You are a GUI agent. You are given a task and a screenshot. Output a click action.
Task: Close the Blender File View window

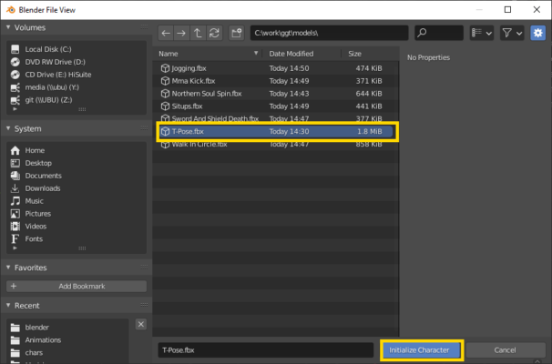pyautogui.click(x=537, y=9)
